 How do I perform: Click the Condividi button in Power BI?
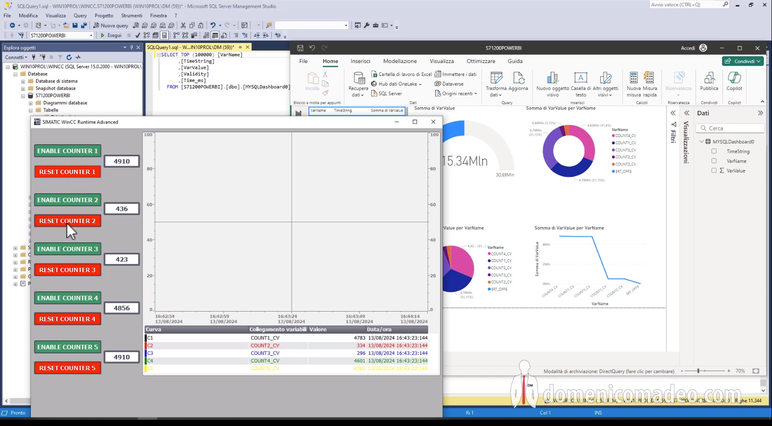743,62
